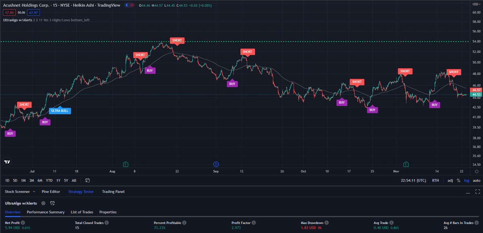Click the TradingView logo on the chart
Image resolution: width=483 pixels, height=233 pixels.
pyautogui.click(x=7, y=162)
